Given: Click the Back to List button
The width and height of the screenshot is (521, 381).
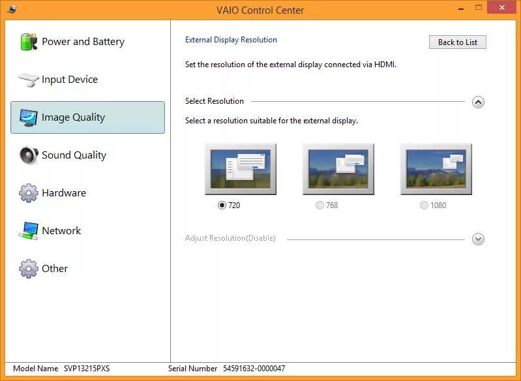Looking at the screenshot, I should (x=458, y=42).
